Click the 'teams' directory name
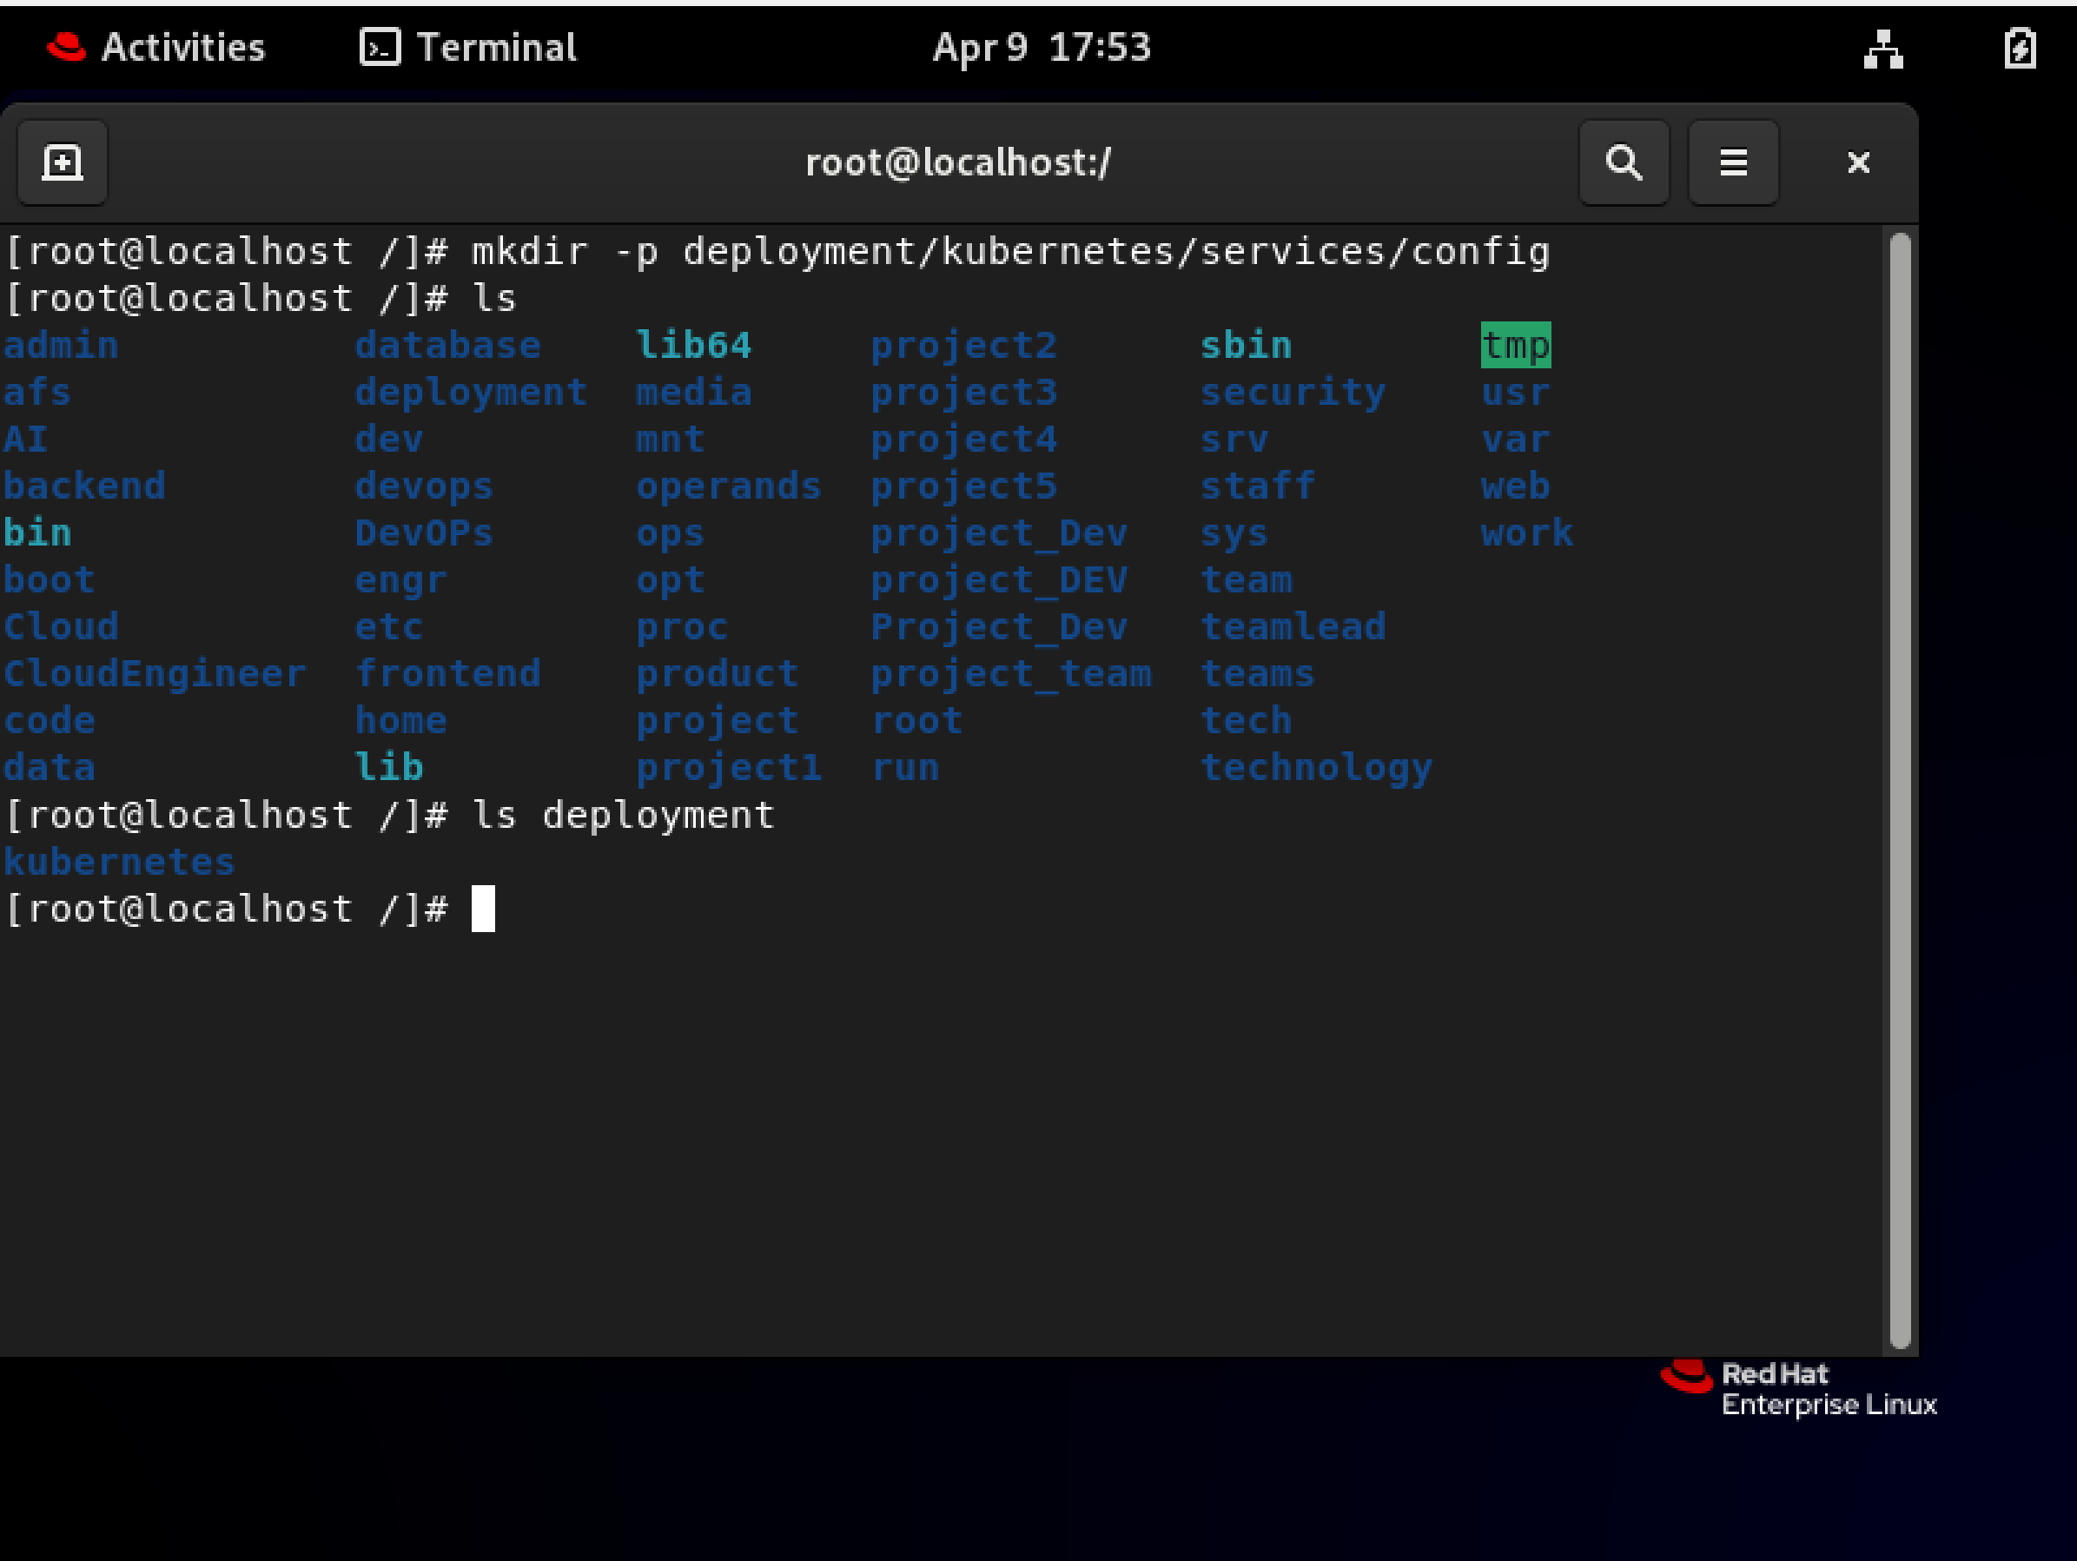The image size is (2077, 1561). coord(1258,673)
